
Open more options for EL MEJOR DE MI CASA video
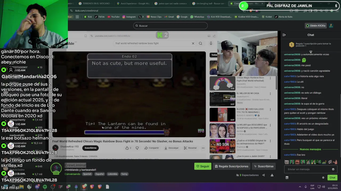click(x=270, y=94)
